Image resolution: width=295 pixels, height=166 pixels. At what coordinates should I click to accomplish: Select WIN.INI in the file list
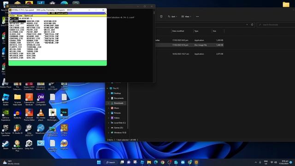point(31,58)
